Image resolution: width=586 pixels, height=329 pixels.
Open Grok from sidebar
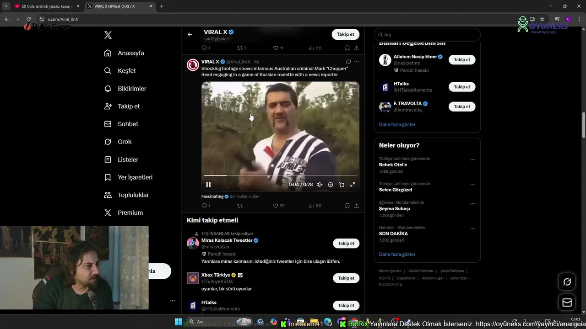point(118,142)
